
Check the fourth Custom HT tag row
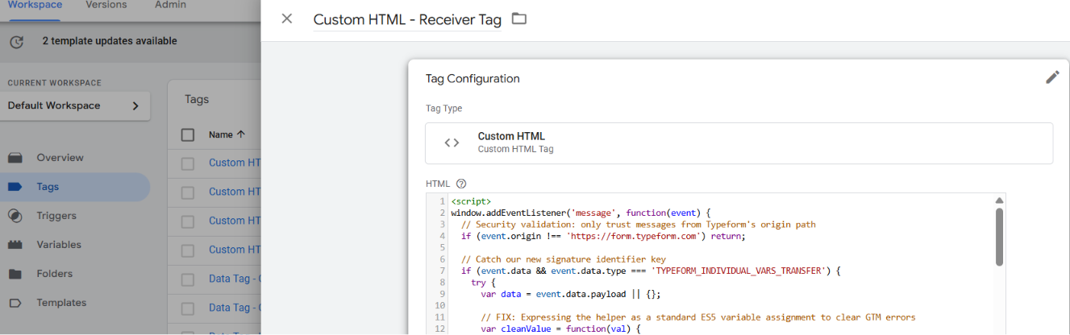point(188,250)
